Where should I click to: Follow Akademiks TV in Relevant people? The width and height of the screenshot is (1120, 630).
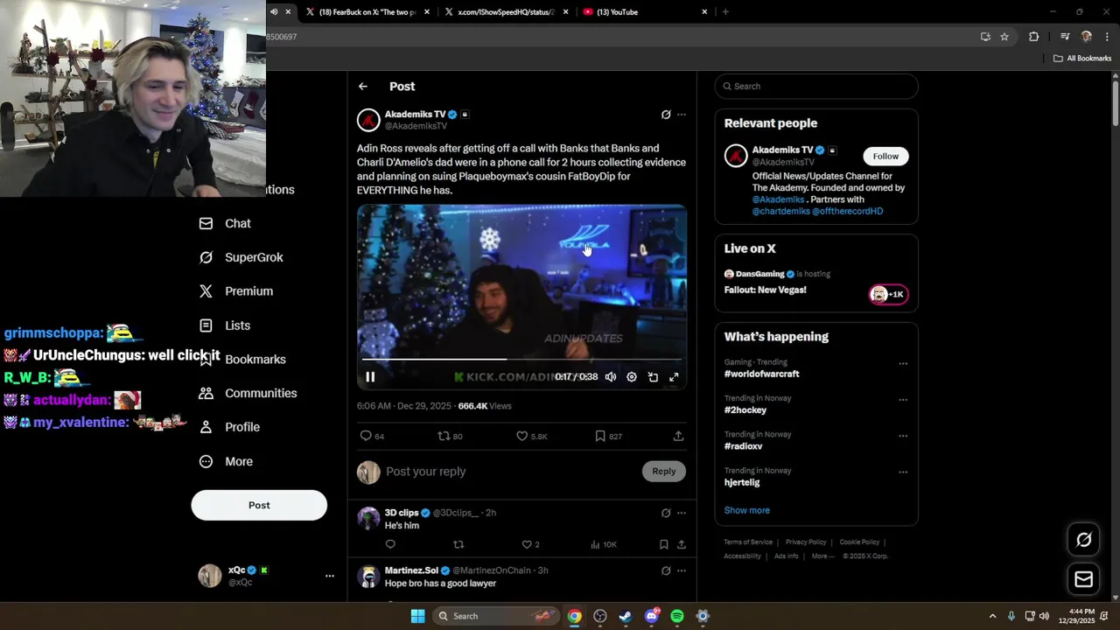(x=885, y=157)
